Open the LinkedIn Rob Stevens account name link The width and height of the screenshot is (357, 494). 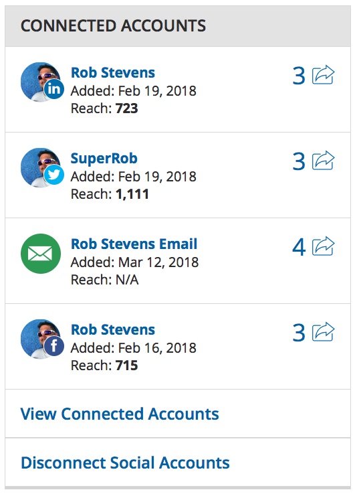[x=113, y=73]
